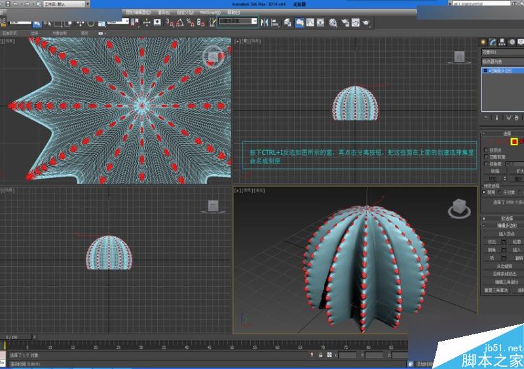The height and width of the screenshot is (369, 524).
Task: Click the Retriangulate button
Action: [496, 290]
